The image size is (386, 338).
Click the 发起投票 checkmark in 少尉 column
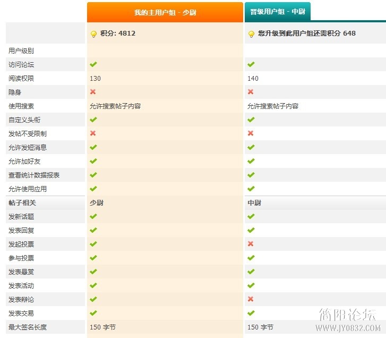pos(93,244)
